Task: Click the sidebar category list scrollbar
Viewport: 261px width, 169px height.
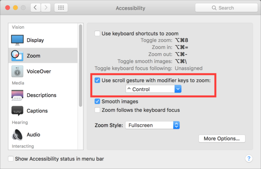Action: tap(81, 65)
